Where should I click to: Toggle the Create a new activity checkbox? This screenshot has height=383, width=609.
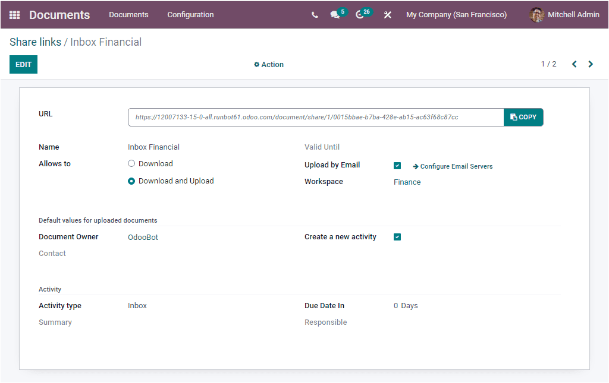point(397,236)
